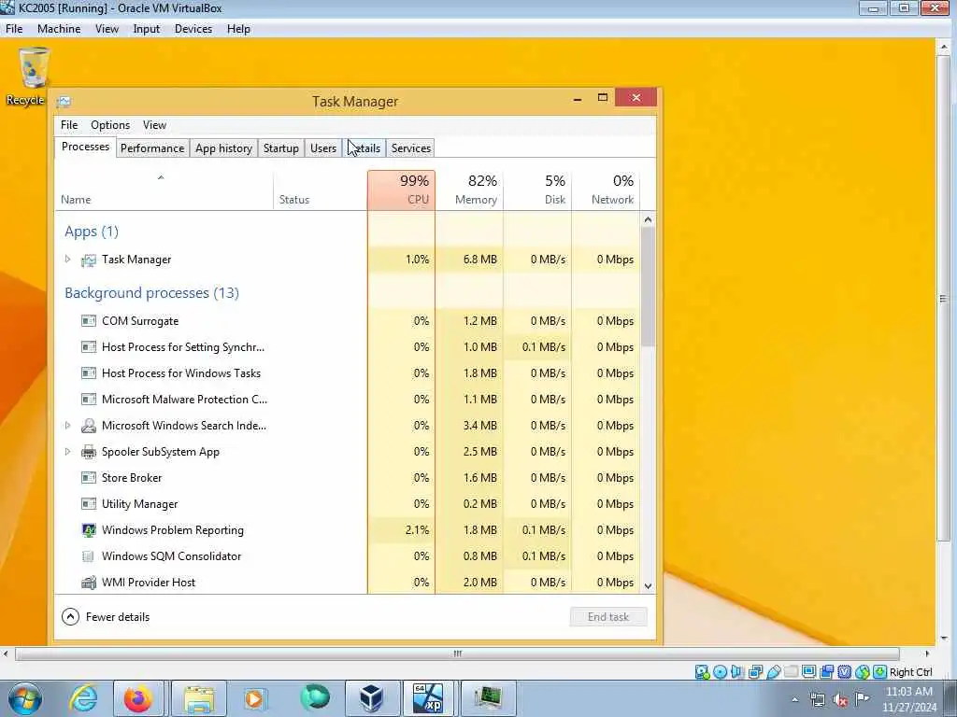Click the network tray icon
Viewport: 957px width, 717px height.
[817, 700]
